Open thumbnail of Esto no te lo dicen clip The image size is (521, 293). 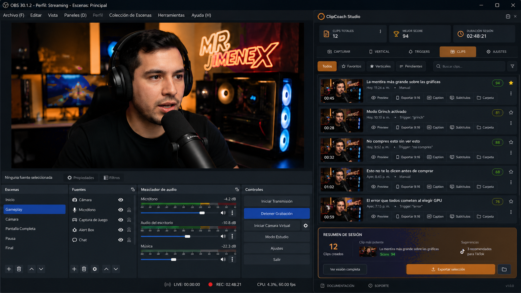342,180
